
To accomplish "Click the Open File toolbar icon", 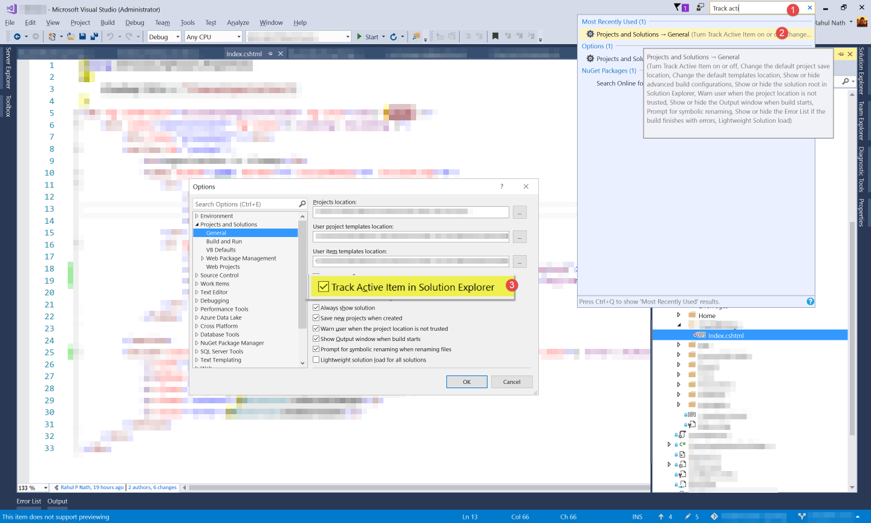I will point(71,37).
